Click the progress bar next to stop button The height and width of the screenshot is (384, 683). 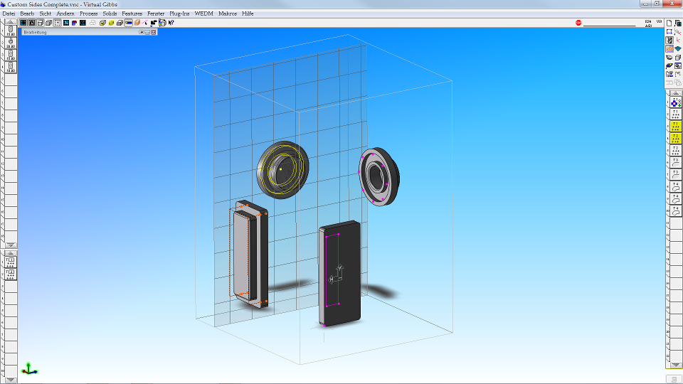point(610,26)
